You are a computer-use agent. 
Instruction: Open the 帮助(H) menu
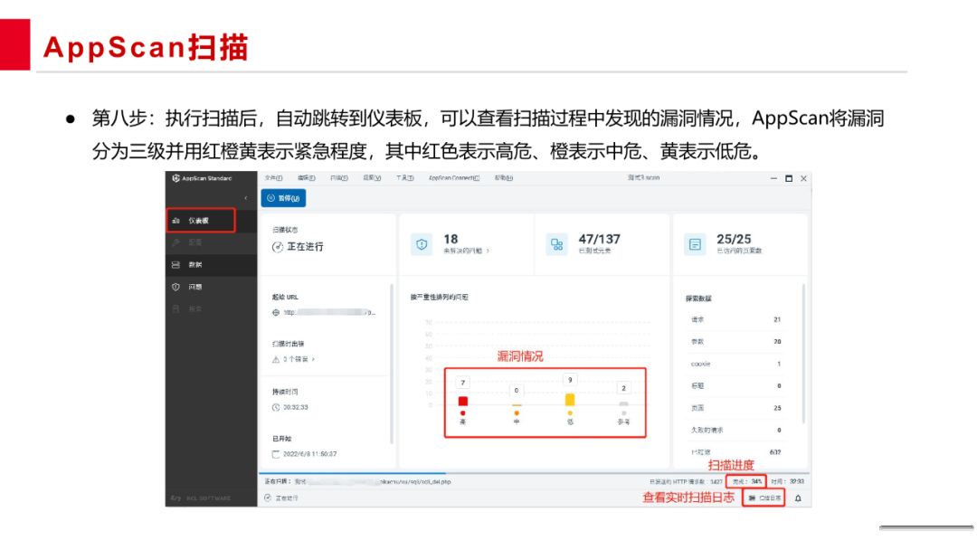504,178
